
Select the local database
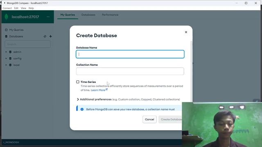click(16, 65)
